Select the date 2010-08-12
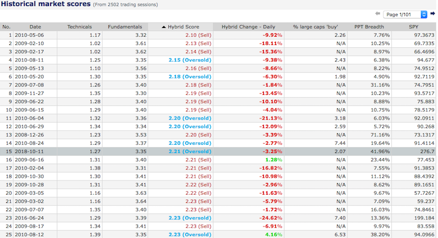438x238 pixels. (29, 235)
